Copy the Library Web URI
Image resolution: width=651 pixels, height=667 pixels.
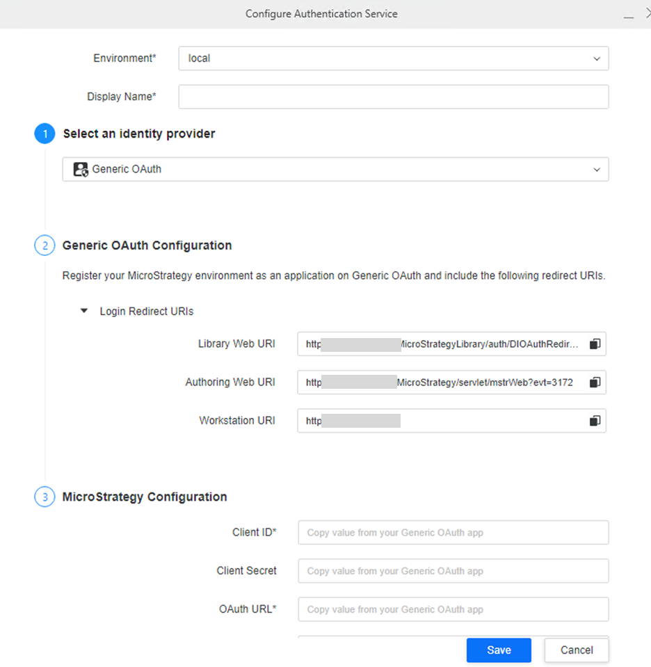click(x=595, y=344)
